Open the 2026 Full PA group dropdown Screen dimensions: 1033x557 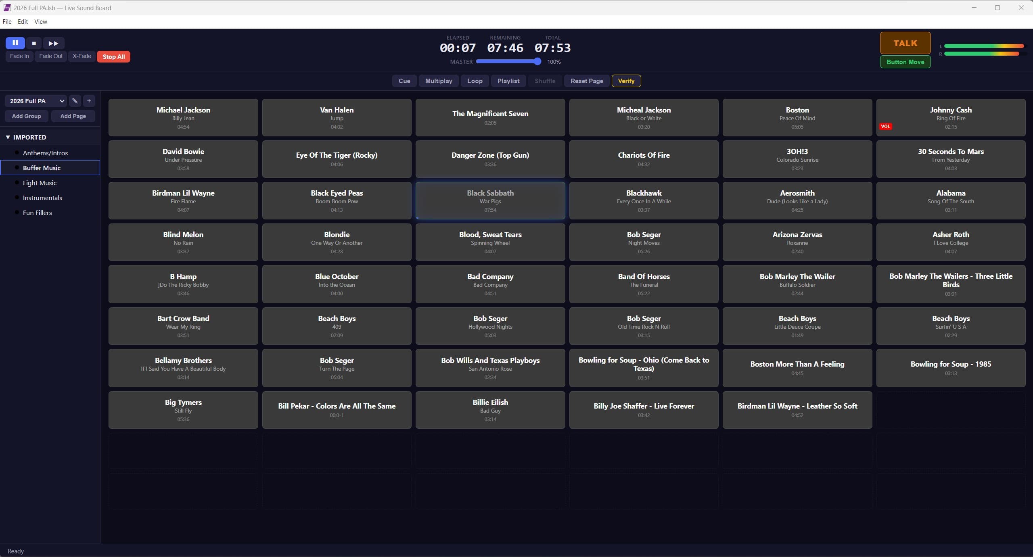coord(36,101)
